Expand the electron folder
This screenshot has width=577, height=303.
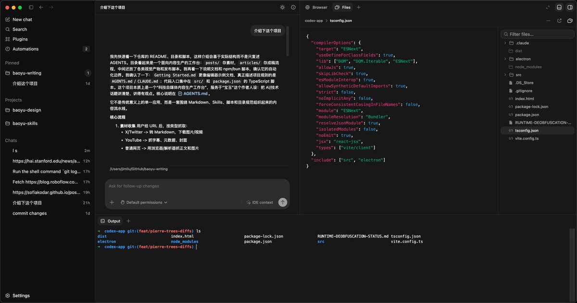538,59
